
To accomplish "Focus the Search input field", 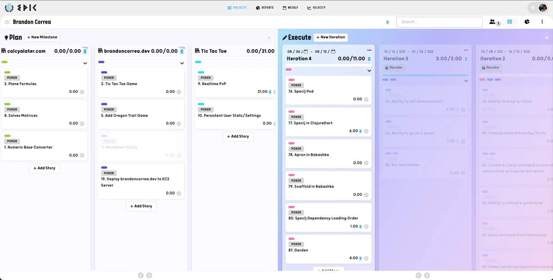I will [x=439, y=22].
